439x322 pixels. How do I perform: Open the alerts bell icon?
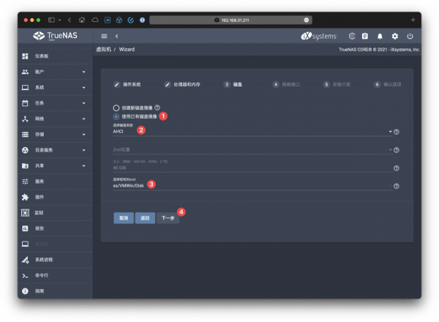[x=380, y=36]
